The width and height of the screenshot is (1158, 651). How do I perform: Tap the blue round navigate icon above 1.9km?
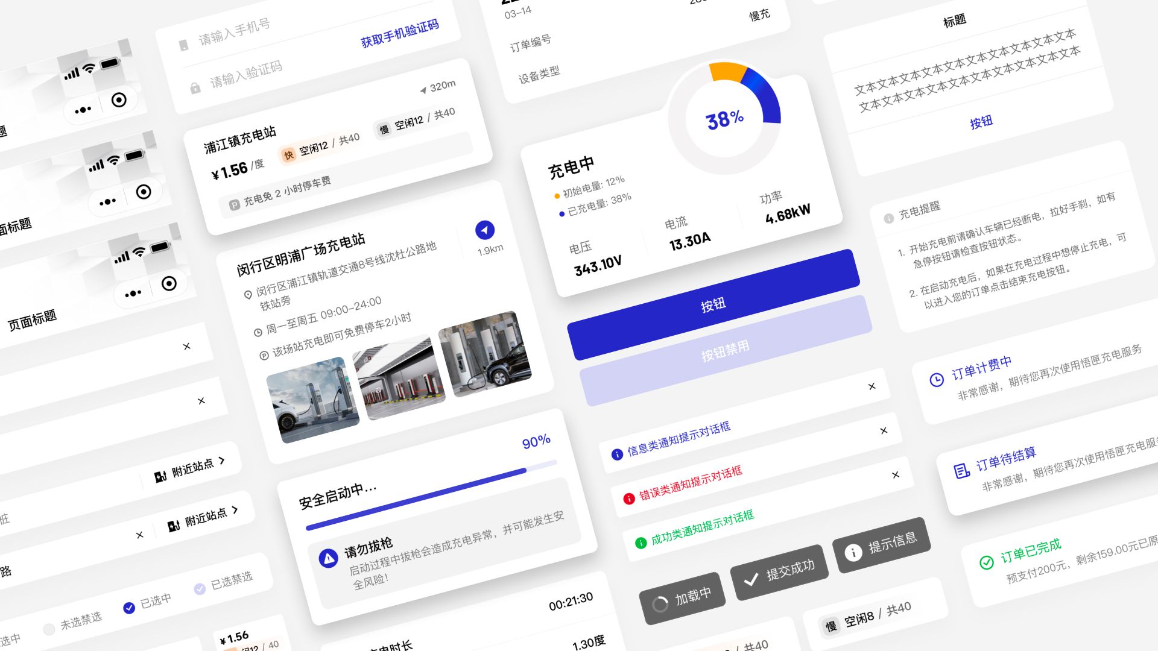pyautogui.click(x=485, y=230)
